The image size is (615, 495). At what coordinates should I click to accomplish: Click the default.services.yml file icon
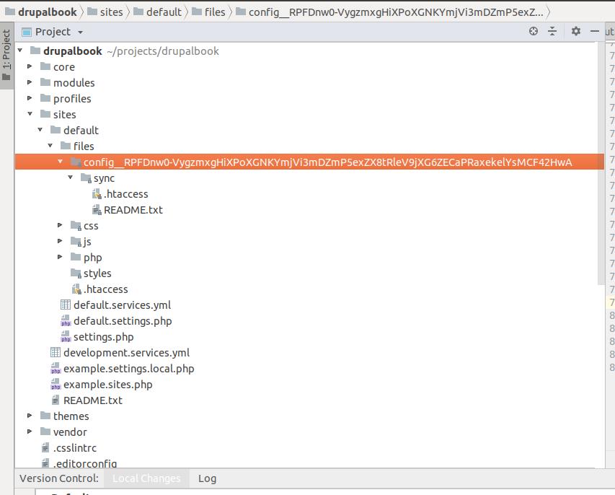(x=65, y=305)
